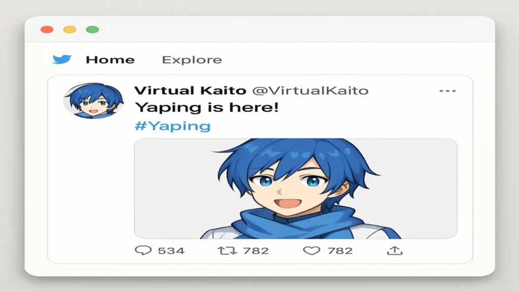Close window with red dot
This screenshot has width=519, height=292.
[x=47, y=29]
